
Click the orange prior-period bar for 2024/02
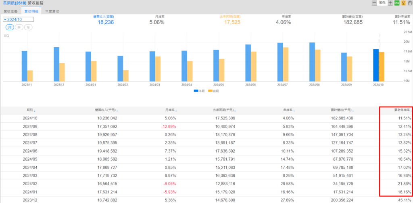pos(126,76)
